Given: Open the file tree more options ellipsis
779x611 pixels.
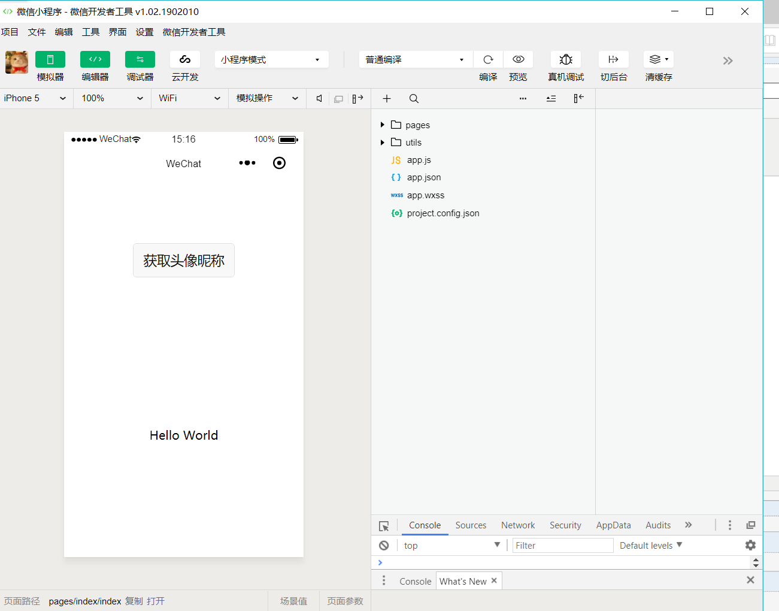Looking at the screenshot, I should coord(523,99).
